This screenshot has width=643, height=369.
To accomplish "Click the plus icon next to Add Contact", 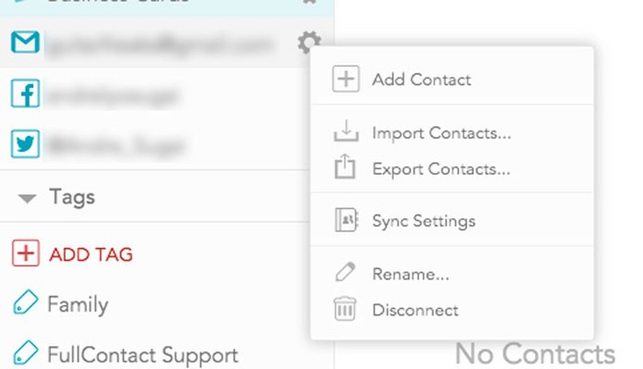I will click(345, 80).
